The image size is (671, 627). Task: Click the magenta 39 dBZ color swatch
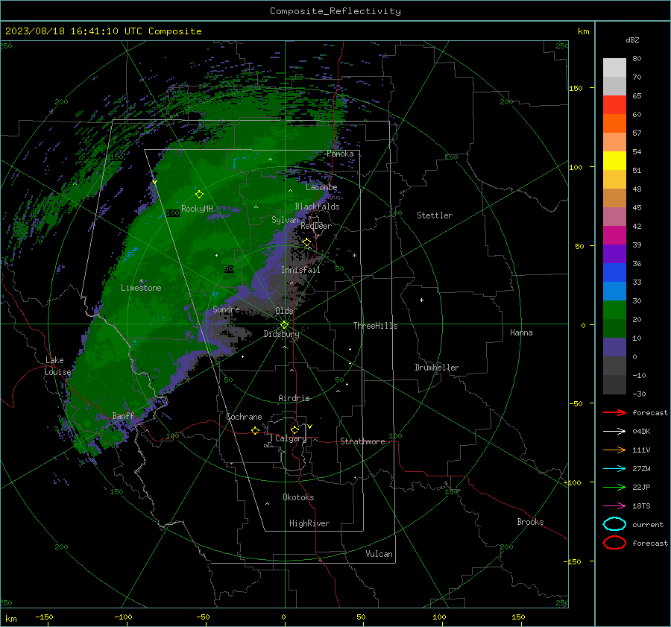[614, 236]
